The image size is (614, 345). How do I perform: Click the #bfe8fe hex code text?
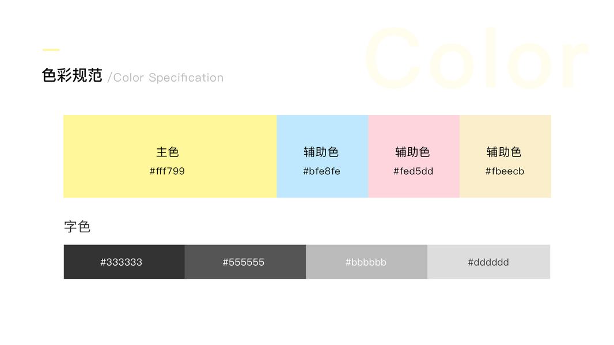tap(321, 171)
